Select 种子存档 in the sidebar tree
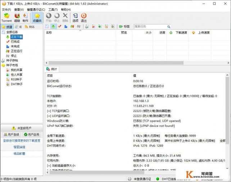This screenshot has height=182, width=231. [x=12, y=60]
